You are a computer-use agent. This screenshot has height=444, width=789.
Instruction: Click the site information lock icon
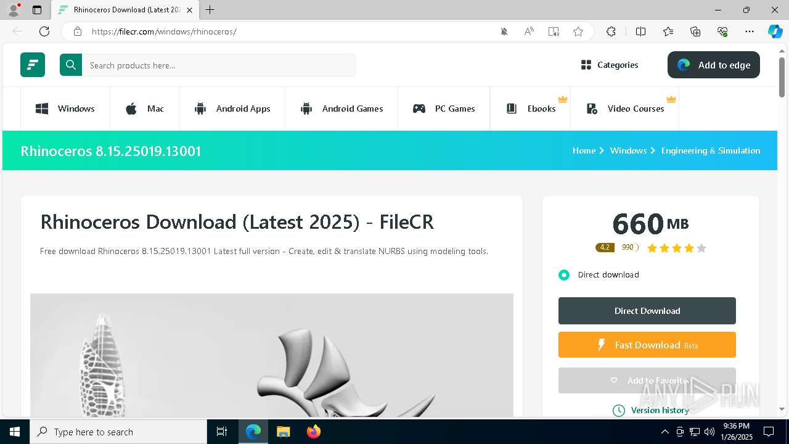point(78,31)
